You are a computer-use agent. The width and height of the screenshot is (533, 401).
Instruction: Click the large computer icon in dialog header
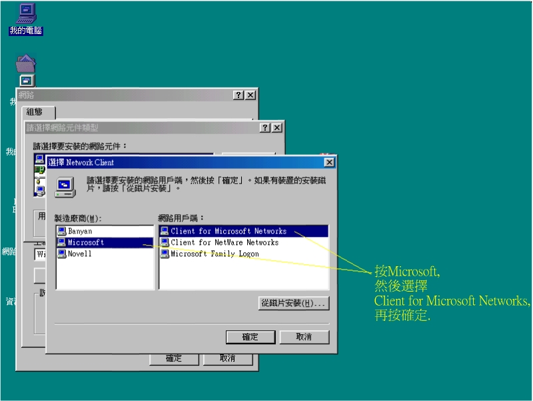coord(65,187)
